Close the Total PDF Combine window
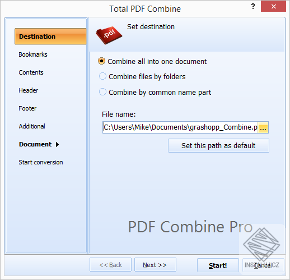Screen dimensions: 290x280 (x=273, y=6)
